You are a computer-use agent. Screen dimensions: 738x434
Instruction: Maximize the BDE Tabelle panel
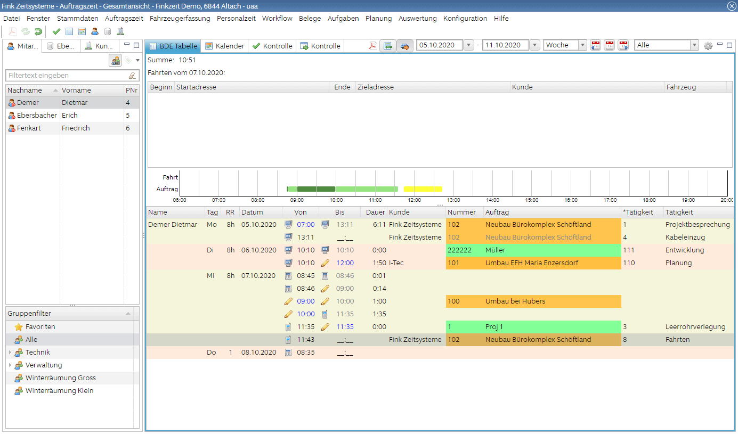click(729, 45)
